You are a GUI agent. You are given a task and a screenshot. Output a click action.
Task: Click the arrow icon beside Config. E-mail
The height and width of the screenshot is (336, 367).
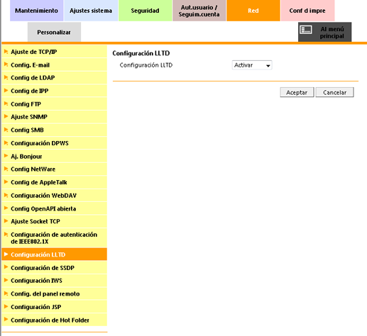[x=6, y=65]
